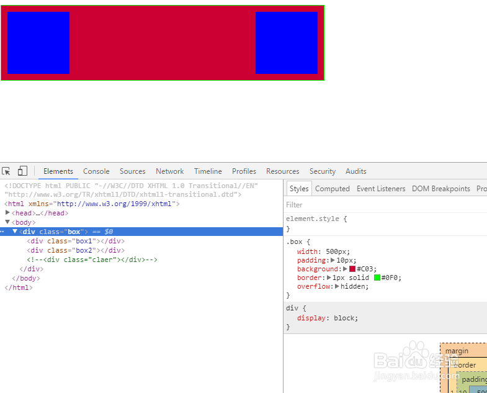The width and height of the screenshot is (487, 393).
Task: Open the Elements panel tab
Action: point(58,171)
